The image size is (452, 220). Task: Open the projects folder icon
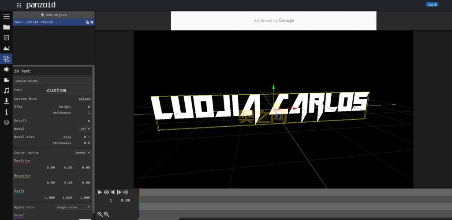[6, 27]
